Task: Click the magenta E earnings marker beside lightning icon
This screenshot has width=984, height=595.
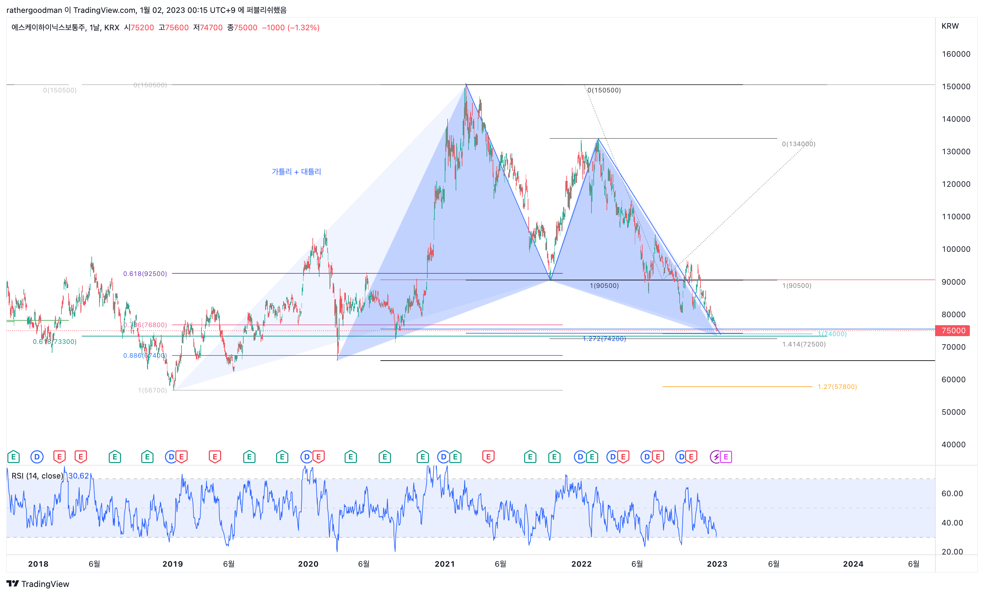Action: tap(726, 457)
